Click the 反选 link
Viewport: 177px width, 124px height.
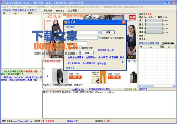coord(20,10)
